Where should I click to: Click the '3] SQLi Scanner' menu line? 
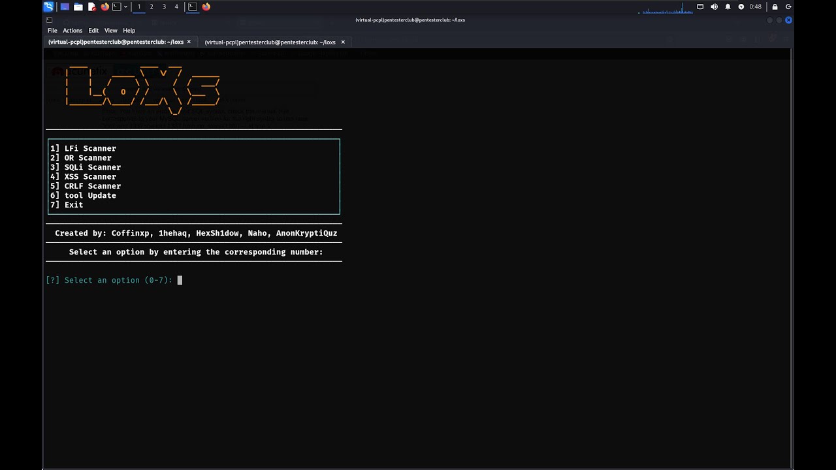(x=86, y=167)
